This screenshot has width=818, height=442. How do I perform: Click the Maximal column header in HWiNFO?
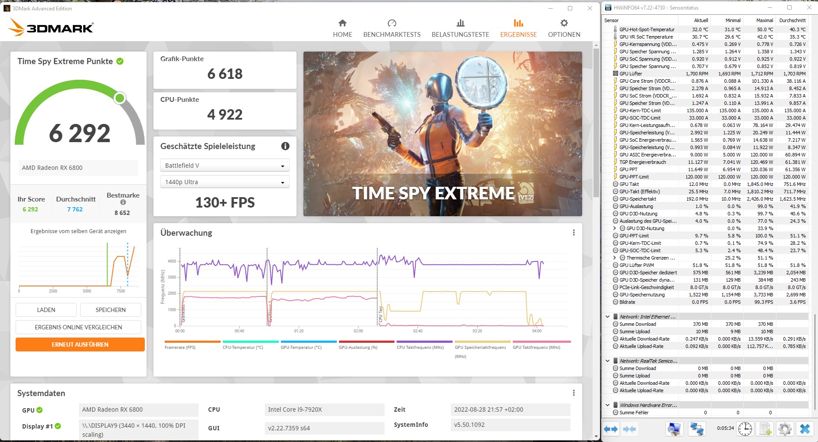tap(759, 20)
